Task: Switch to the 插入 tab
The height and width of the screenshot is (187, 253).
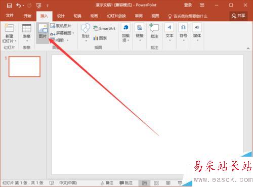Action: click(x=44, y=16)
